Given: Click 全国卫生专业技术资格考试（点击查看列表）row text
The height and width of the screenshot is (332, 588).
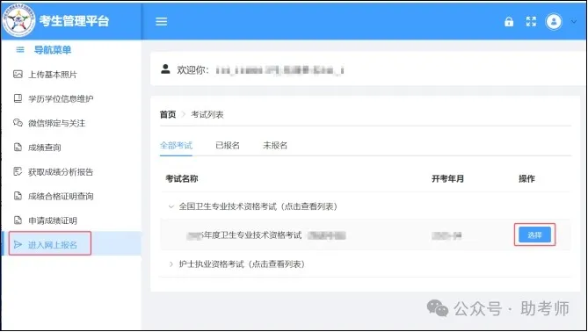Looking at the screenshot, I should tap(258, 206).
